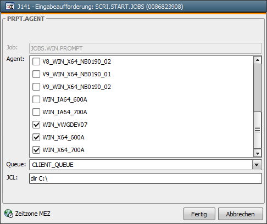Screen dimensions: 267x224
Task: Tick the V9_WIN_X64_NB0190_02 agent checkbox
Action: pyautogui.click(x=36, y=87)
